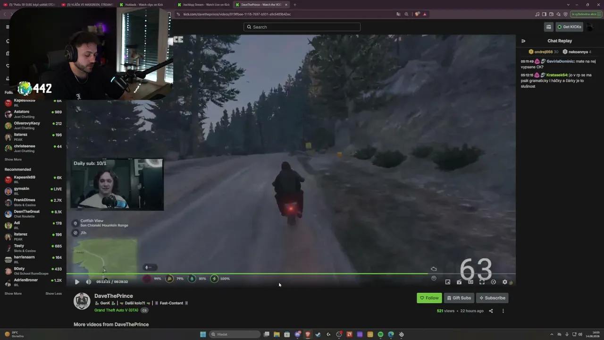Open Brave Leo AI icon
Screen dimensions: 604x340
tap(558, 14)
